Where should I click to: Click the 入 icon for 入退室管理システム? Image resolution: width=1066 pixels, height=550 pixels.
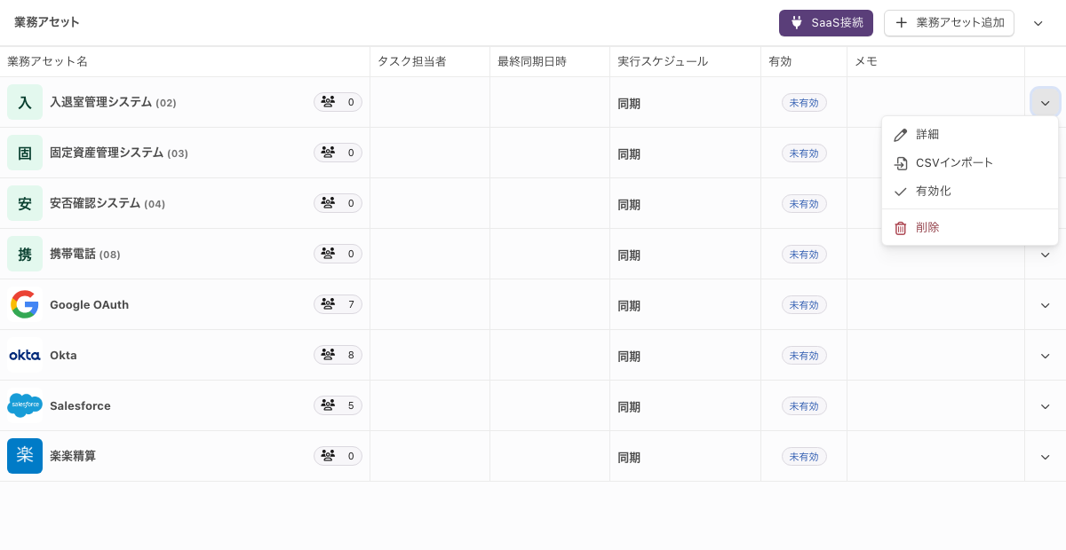coord(25,102)
